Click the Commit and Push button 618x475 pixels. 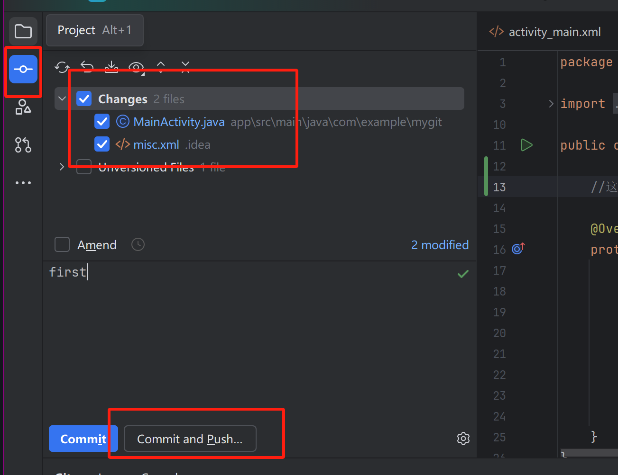point(190,439)
